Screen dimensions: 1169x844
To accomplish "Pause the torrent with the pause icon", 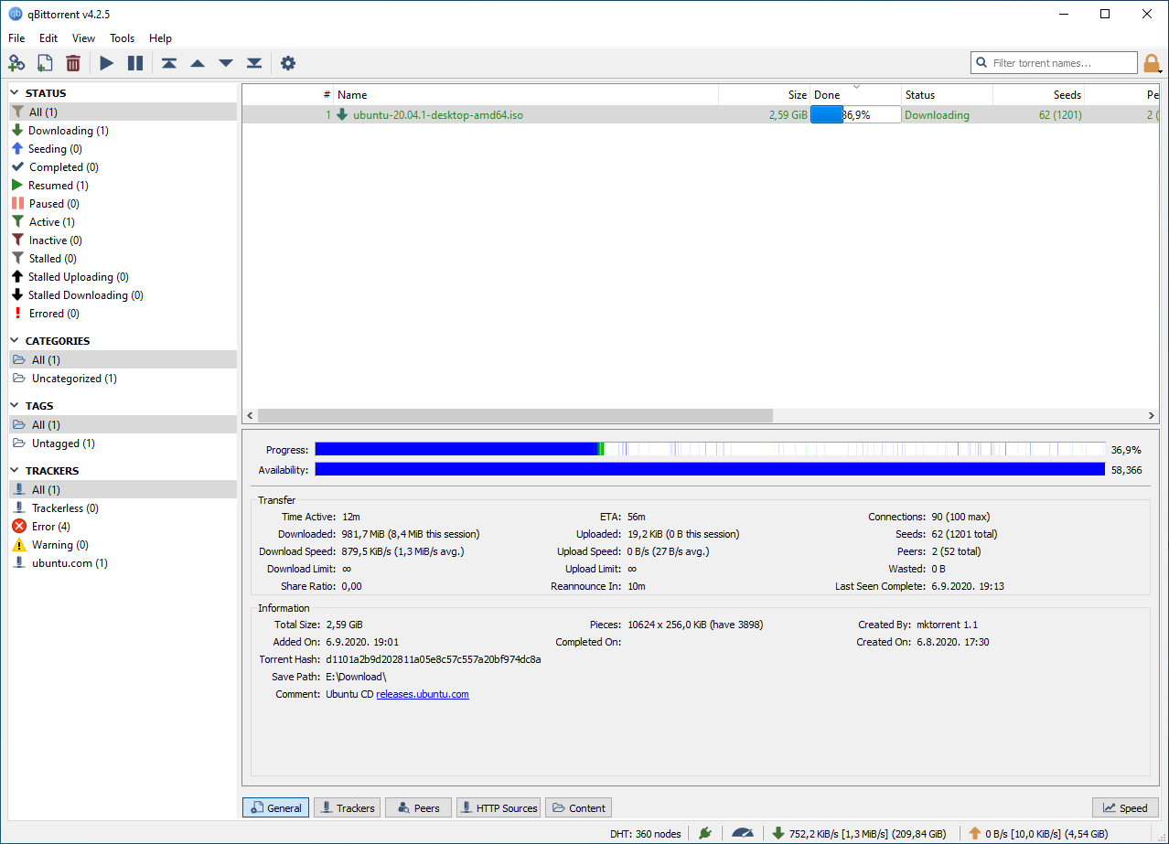I will pos(135,63).
